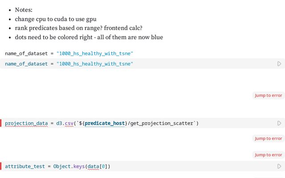Screen dimensions: 285x178
Task: Place cursor on the underlined projection_data variable
Action: (x=26, y=123)
